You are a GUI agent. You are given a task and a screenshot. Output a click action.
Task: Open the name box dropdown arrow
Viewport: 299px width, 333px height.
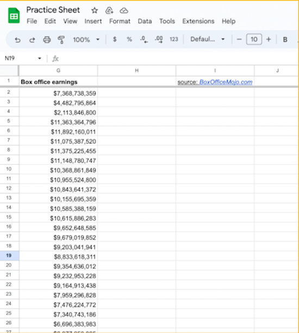click(40, 58)
